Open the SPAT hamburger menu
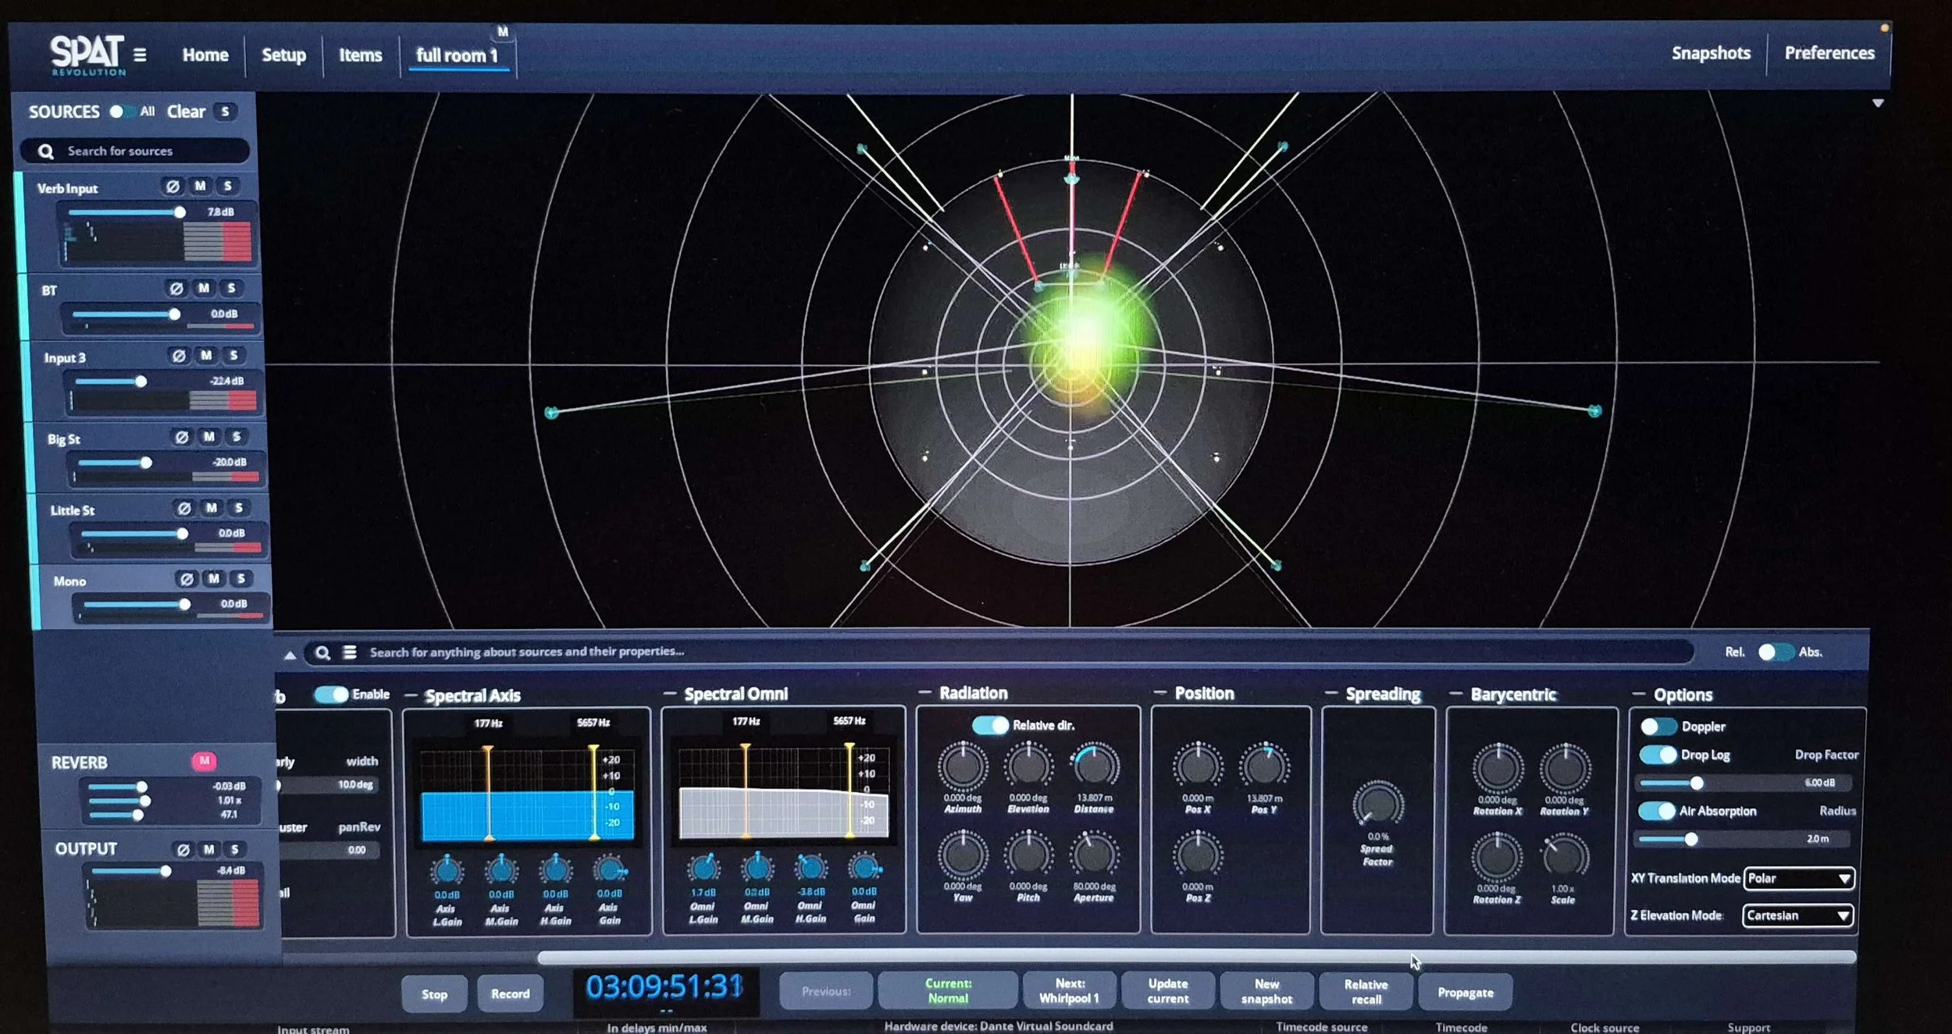 [141, 55]
